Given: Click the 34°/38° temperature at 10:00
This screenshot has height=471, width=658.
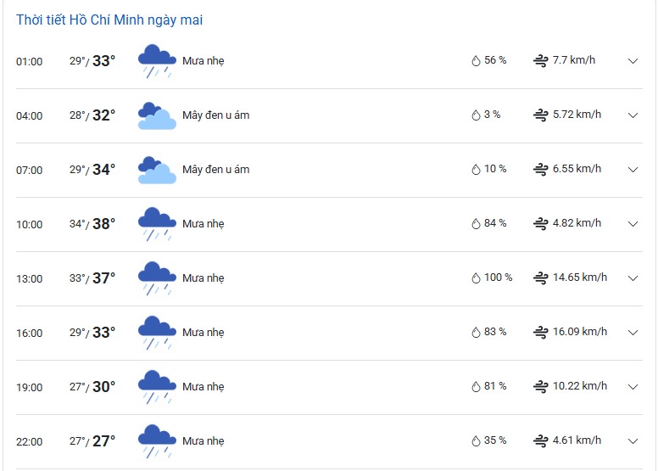Looking at the screenshot, I should [x=92, y=223].
